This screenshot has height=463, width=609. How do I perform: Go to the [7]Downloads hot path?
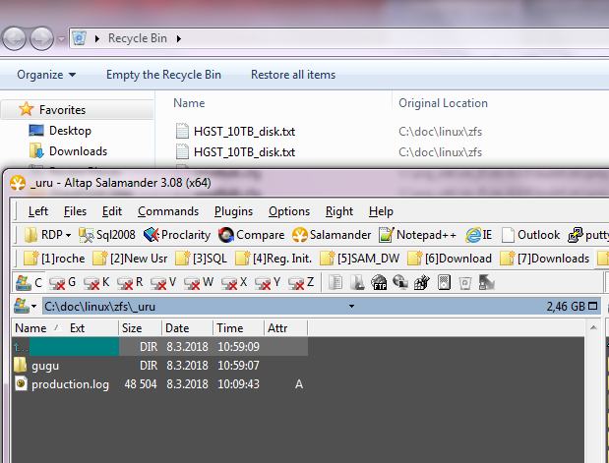(x=544, y=259)
